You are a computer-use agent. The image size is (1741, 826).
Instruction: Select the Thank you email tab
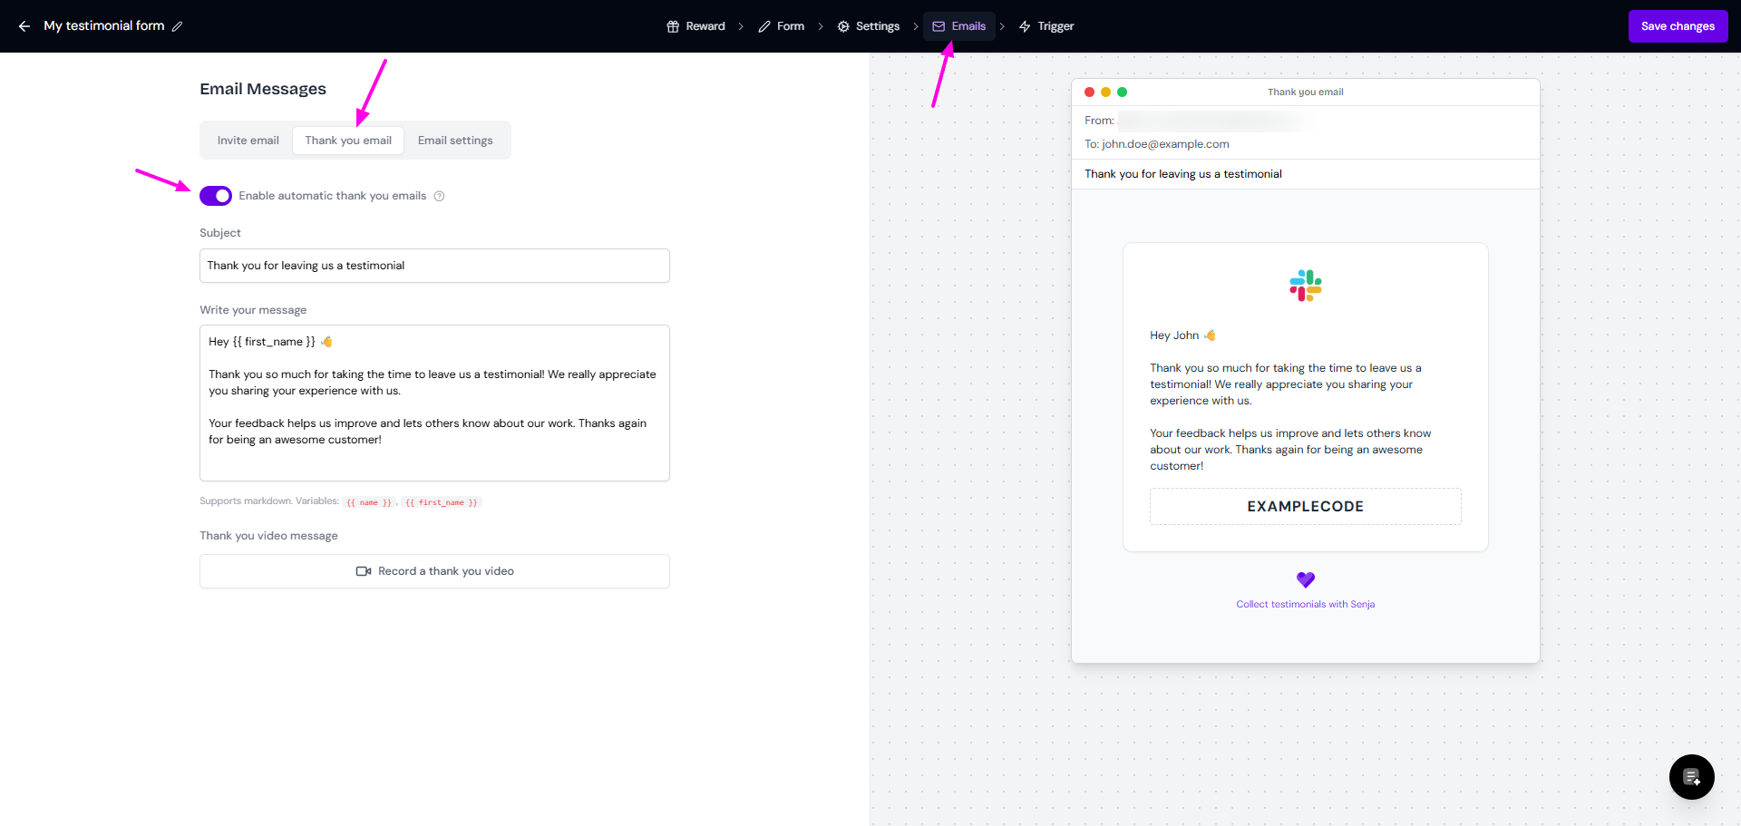[348, 141]
